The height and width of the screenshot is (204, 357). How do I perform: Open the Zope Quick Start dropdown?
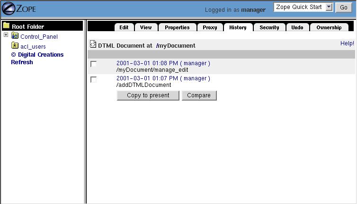tap(304, 8)
